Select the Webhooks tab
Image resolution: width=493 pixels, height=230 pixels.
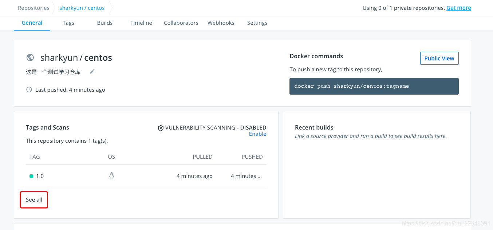click(x=221, y=23)
